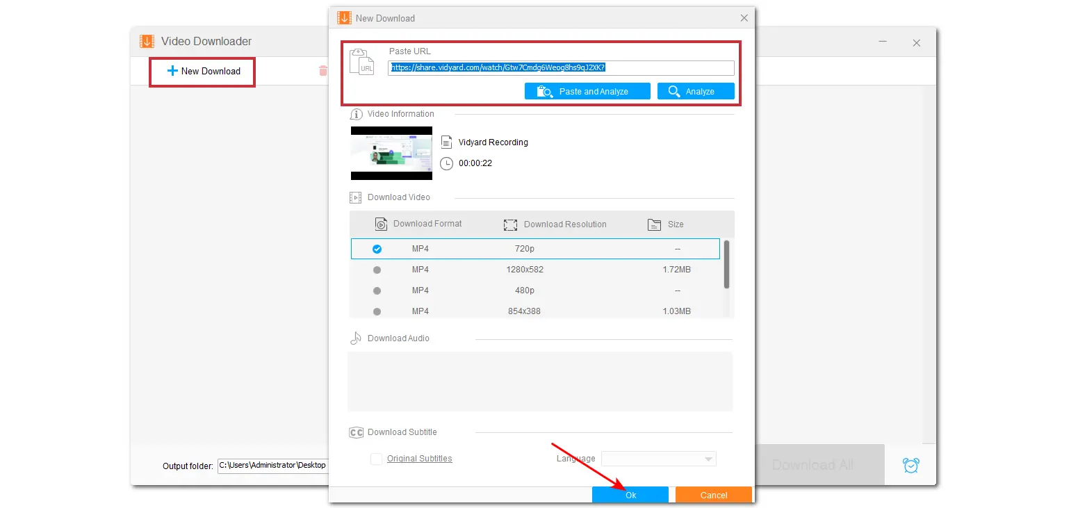The height and width of the screenshot is (508, 1078).
Task: Click the 1280x582 resolution cell
Action: [x=525, y=270]
